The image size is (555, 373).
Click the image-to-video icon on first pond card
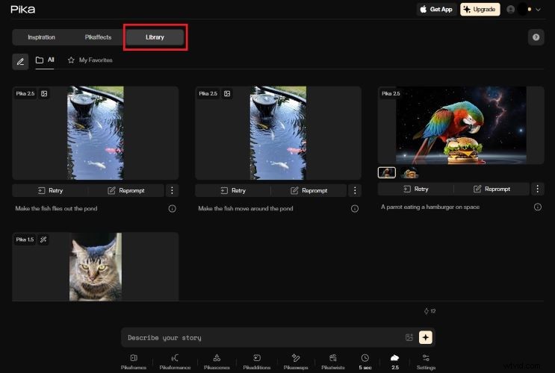tap(44, 94)
